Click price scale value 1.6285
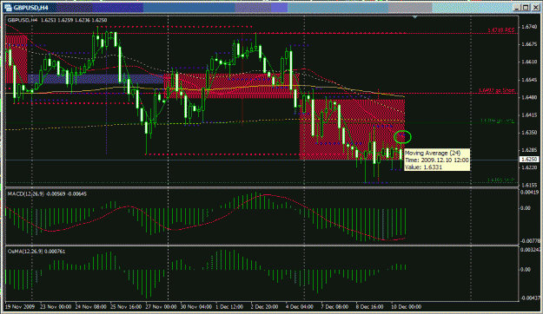The height and width of the screenshot is (314, 543). click(x=529, y=150)
